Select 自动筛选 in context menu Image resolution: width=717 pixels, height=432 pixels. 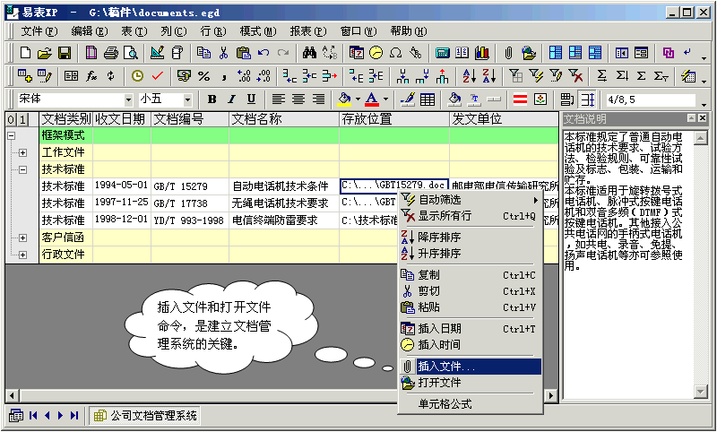470,200
